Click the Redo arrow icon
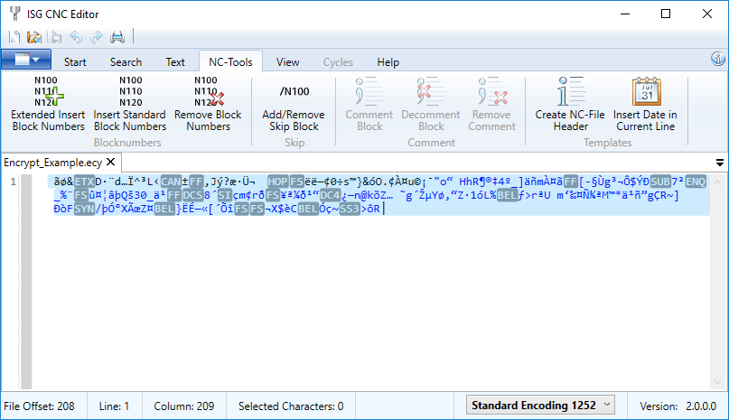 point(97,37)
